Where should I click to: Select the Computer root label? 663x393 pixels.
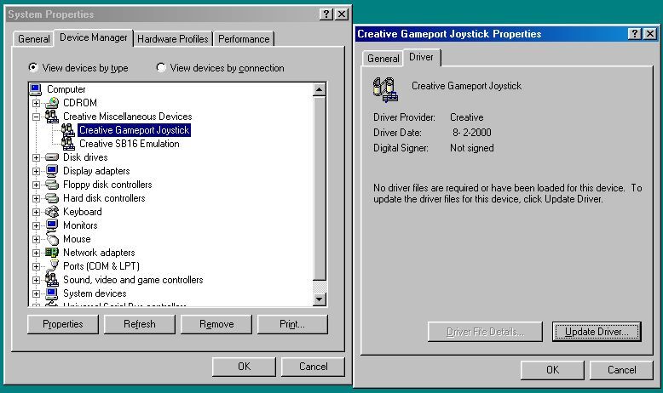[66, 89]
